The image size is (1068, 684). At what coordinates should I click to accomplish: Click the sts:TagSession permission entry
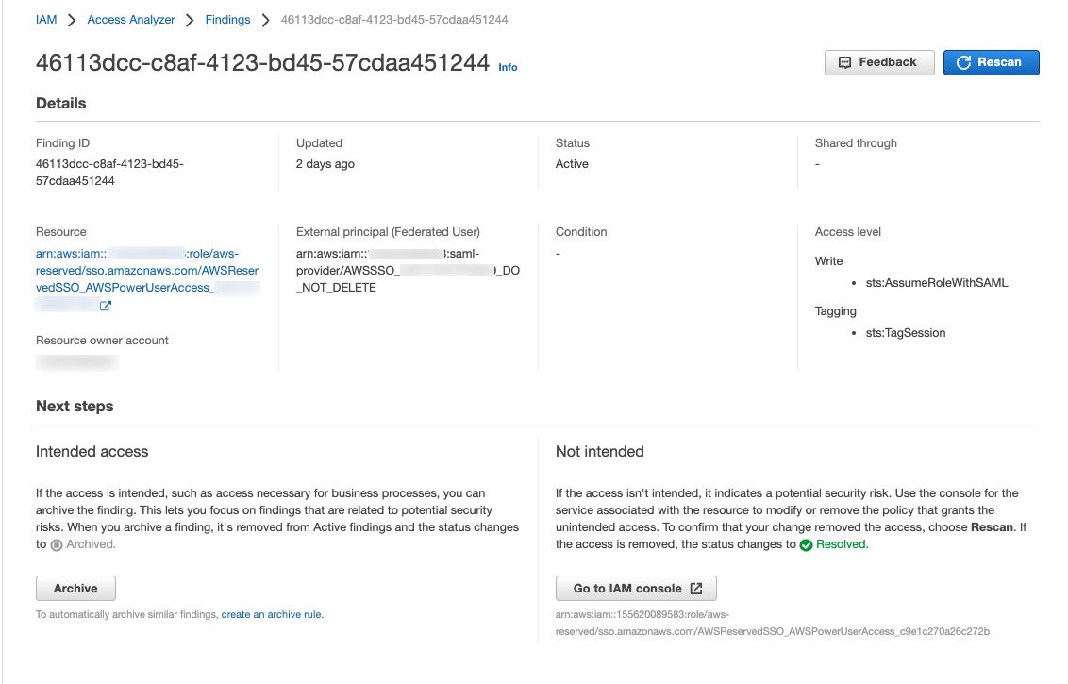click(905, 332)
